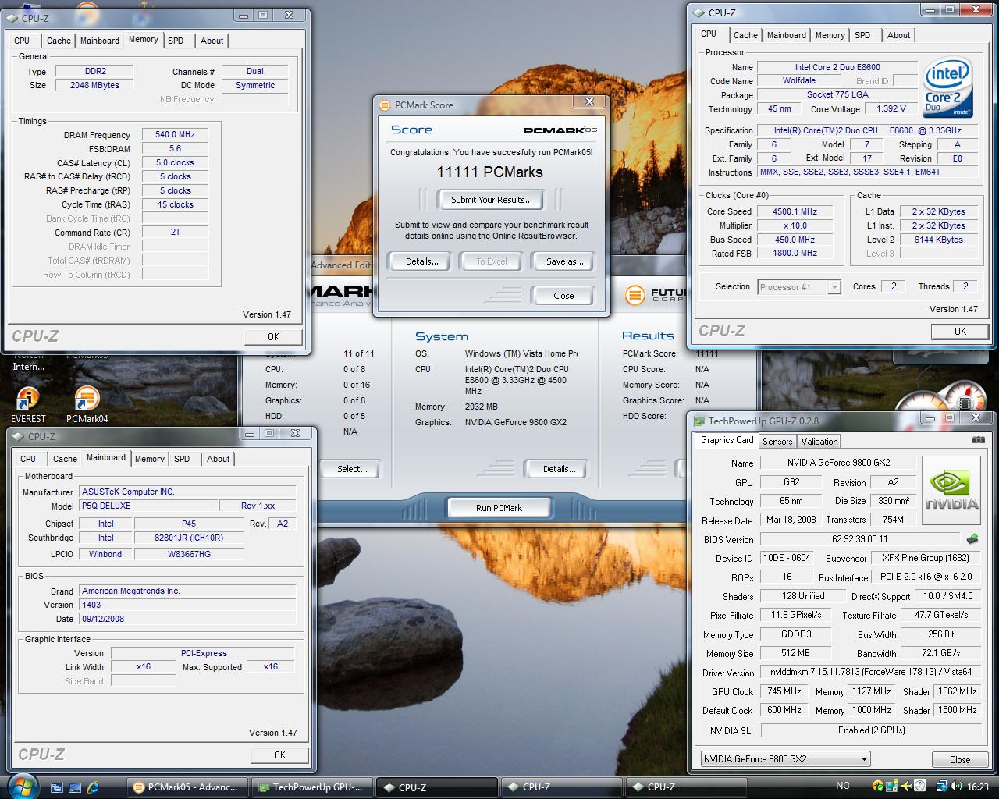Click the Core Speed 4500.1 MHz value

(795, 211)
